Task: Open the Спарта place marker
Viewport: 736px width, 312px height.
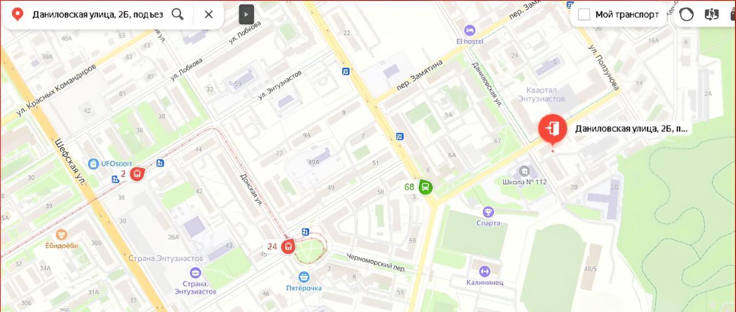Action: 488,212
